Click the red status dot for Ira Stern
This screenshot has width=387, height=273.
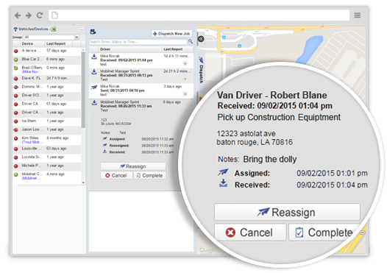(x=16, y=121)
